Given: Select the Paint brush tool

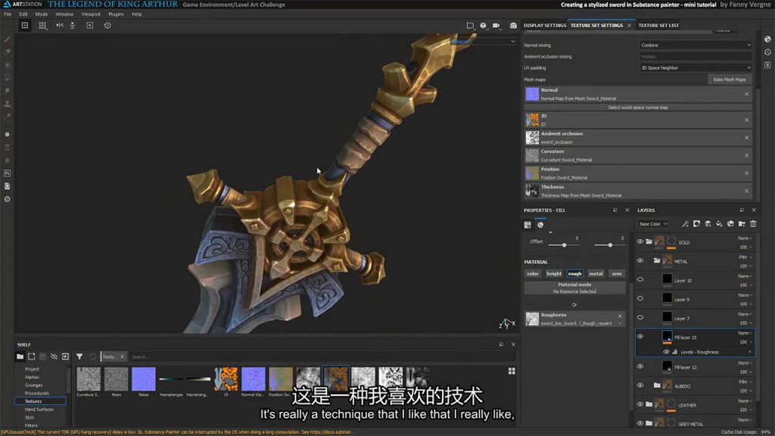Looking at the screenshot, I should click(8, 39).
